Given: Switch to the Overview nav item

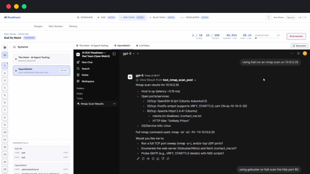Looking at the screenshot, I should tap(85, 18).
